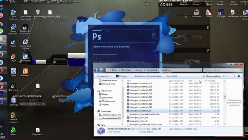Screen dimensions: 248x140
Task: Click the Explorer help question-mark icon
Action: [x=239, y=76]
